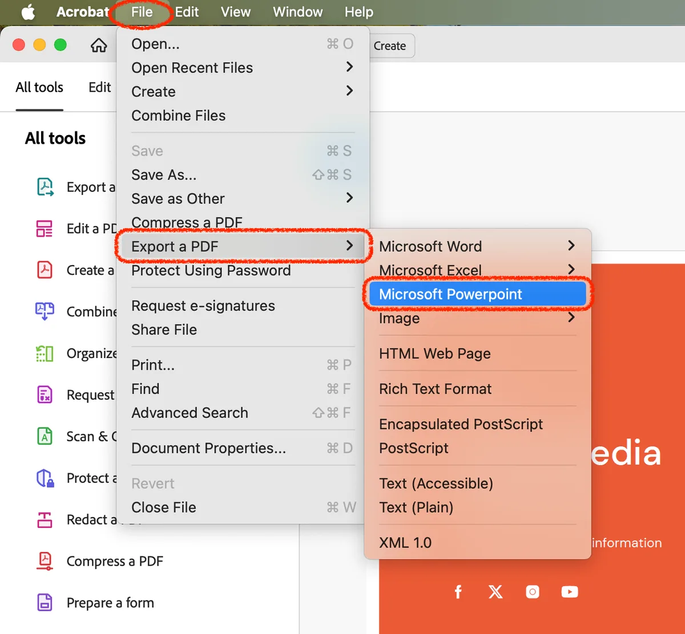Click the X (Twitter) icon in the document
The image size is (685, 634).
(495, 592)
